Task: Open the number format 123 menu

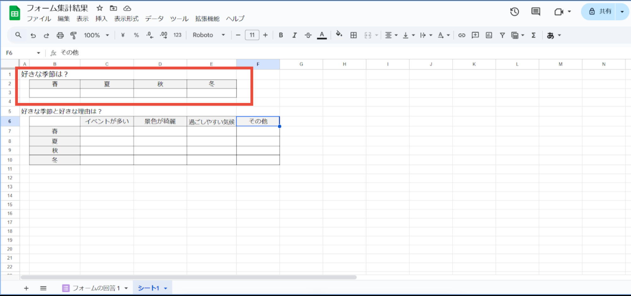Action: pos(177,35)
